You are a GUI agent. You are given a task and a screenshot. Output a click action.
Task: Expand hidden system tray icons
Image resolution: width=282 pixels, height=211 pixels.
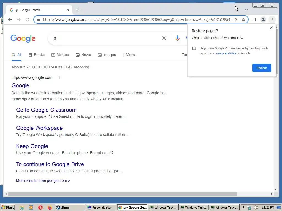click(x=243, y=207)
